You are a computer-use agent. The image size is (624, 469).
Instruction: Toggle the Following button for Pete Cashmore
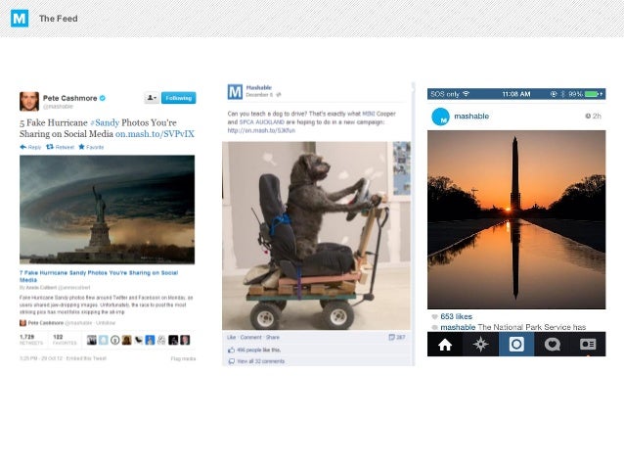[178, 98]
